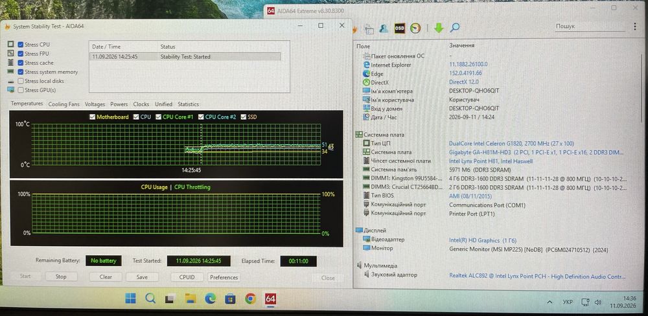The height and width of the screenshot is (316, 648).
Task: Click the Мультимедіа section speaker icon
Action: [359, 265]
